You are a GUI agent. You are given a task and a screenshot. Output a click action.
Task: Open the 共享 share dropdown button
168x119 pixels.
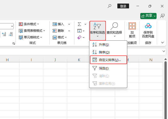(148, 16)
